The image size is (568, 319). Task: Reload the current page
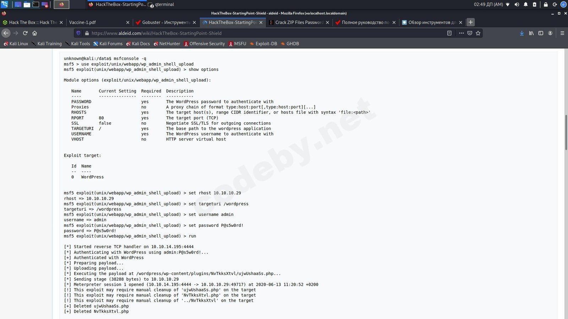(25, 33)
